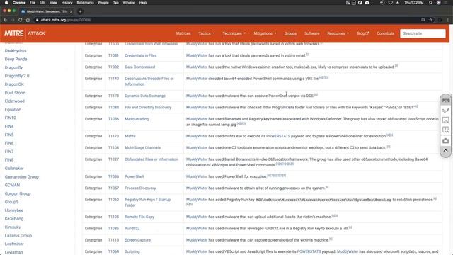Select Gorgon Group in the sidebar
This screenshot has width=453, height=255.
point(18,193)
